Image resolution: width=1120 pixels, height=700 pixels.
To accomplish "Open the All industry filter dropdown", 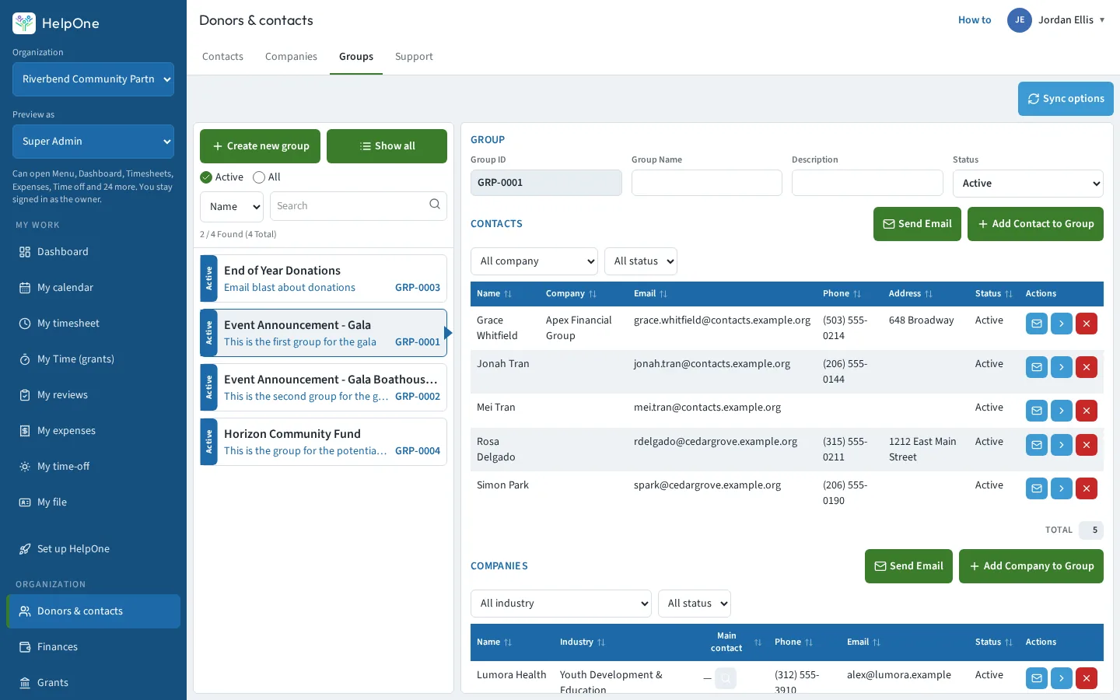I will [x=561, y=604].
